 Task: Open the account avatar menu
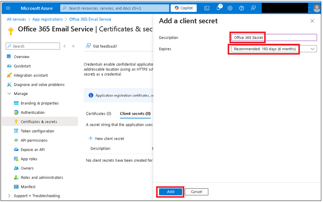click(317, 8)
